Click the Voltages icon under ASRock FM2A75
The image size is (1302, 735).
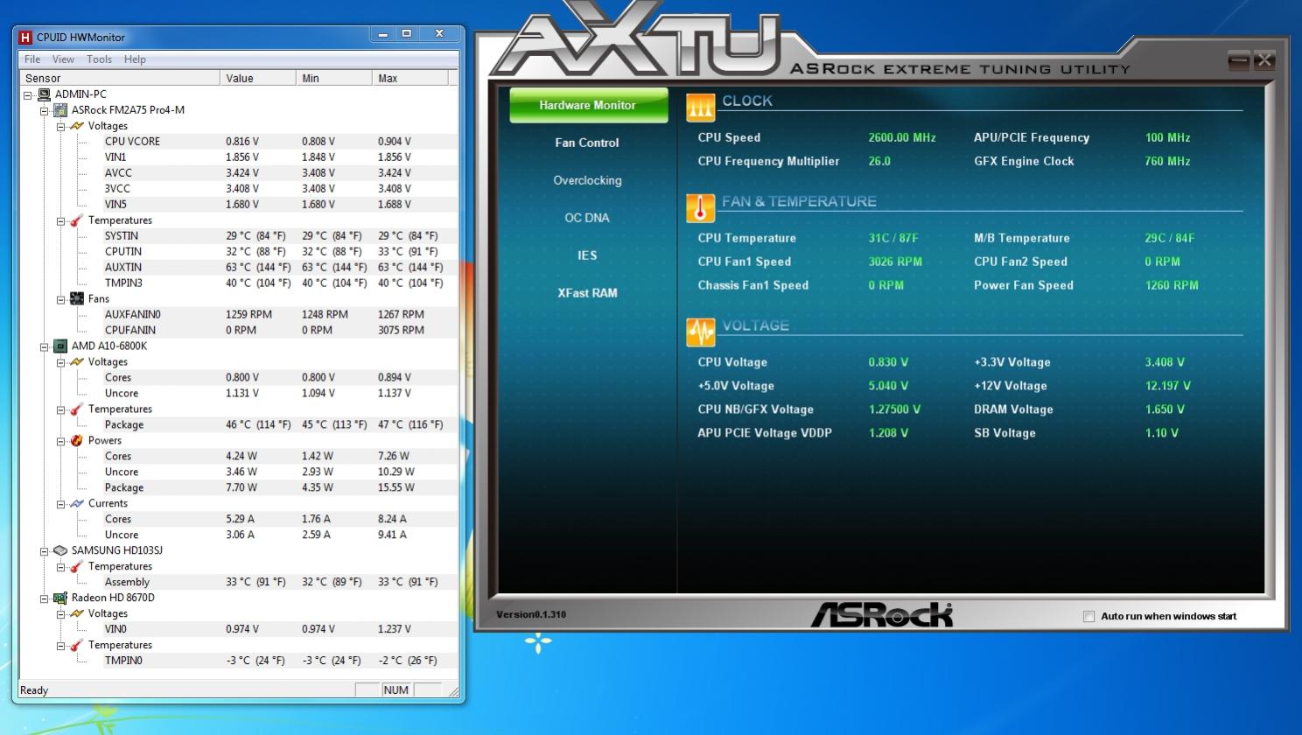point(77,126)
